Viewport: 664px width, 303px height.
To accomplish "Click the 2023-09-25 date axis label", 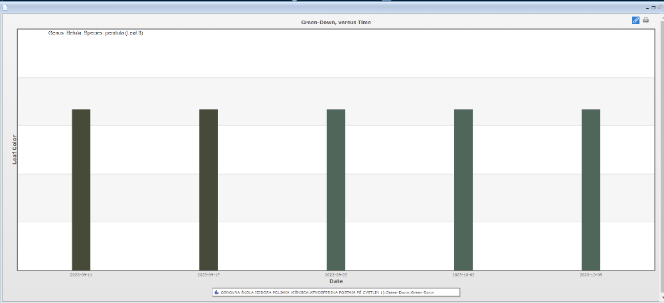I will tap(336, 274).
